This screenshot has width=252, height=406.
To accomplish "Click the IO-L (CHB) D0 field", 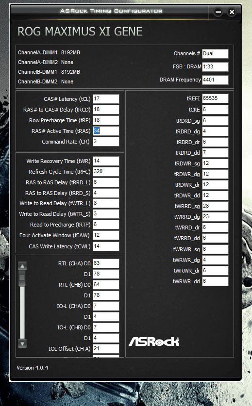I will [106, 327].
